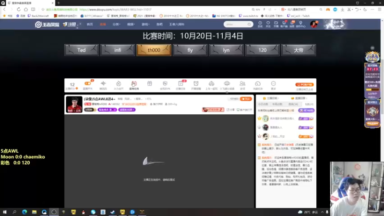
Task: Toggle the orange live switch in streamer toolbar
Action: click(87, 84)
